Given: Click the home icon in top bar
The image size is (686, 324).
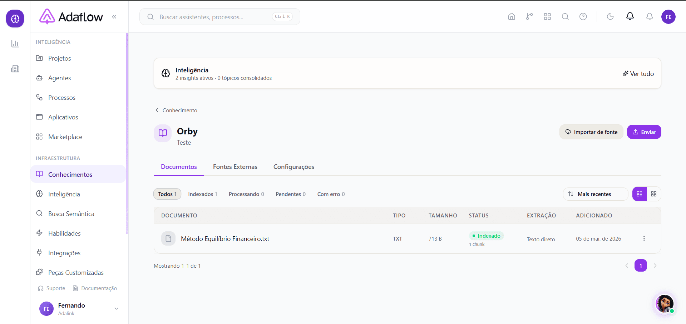Looking at the screenshot, I should [512, 17].
